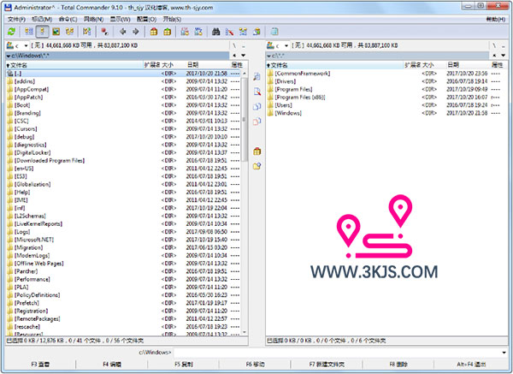Switch to thumbnail view toolbar icon
Image resolution: width=513 pixels, height=374 pixels.
56,32
